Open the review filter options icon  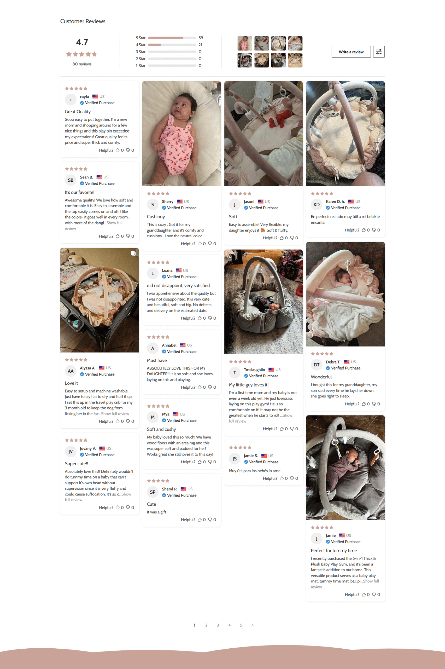pos(379,52)
